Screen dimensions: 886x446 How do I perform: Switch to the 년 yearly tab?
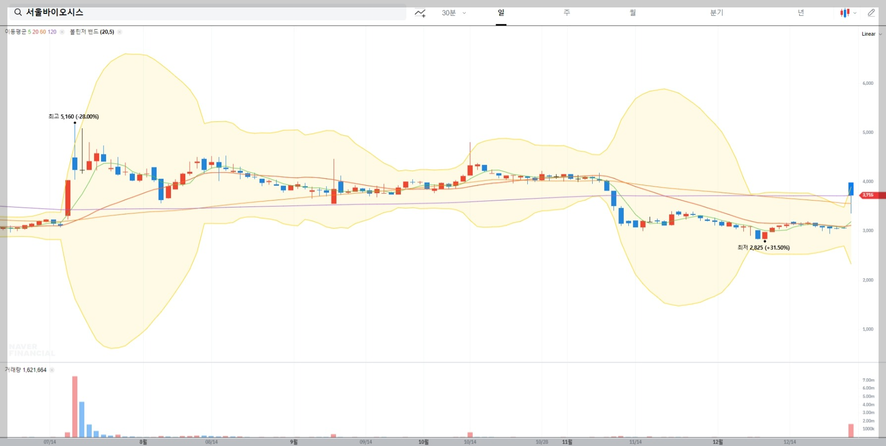pos(801,13)
